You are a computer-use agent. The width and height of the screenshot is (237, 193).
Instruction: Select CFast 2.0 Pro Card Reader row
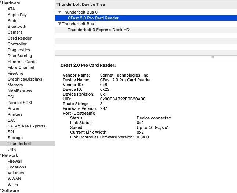tap(146, 18)
